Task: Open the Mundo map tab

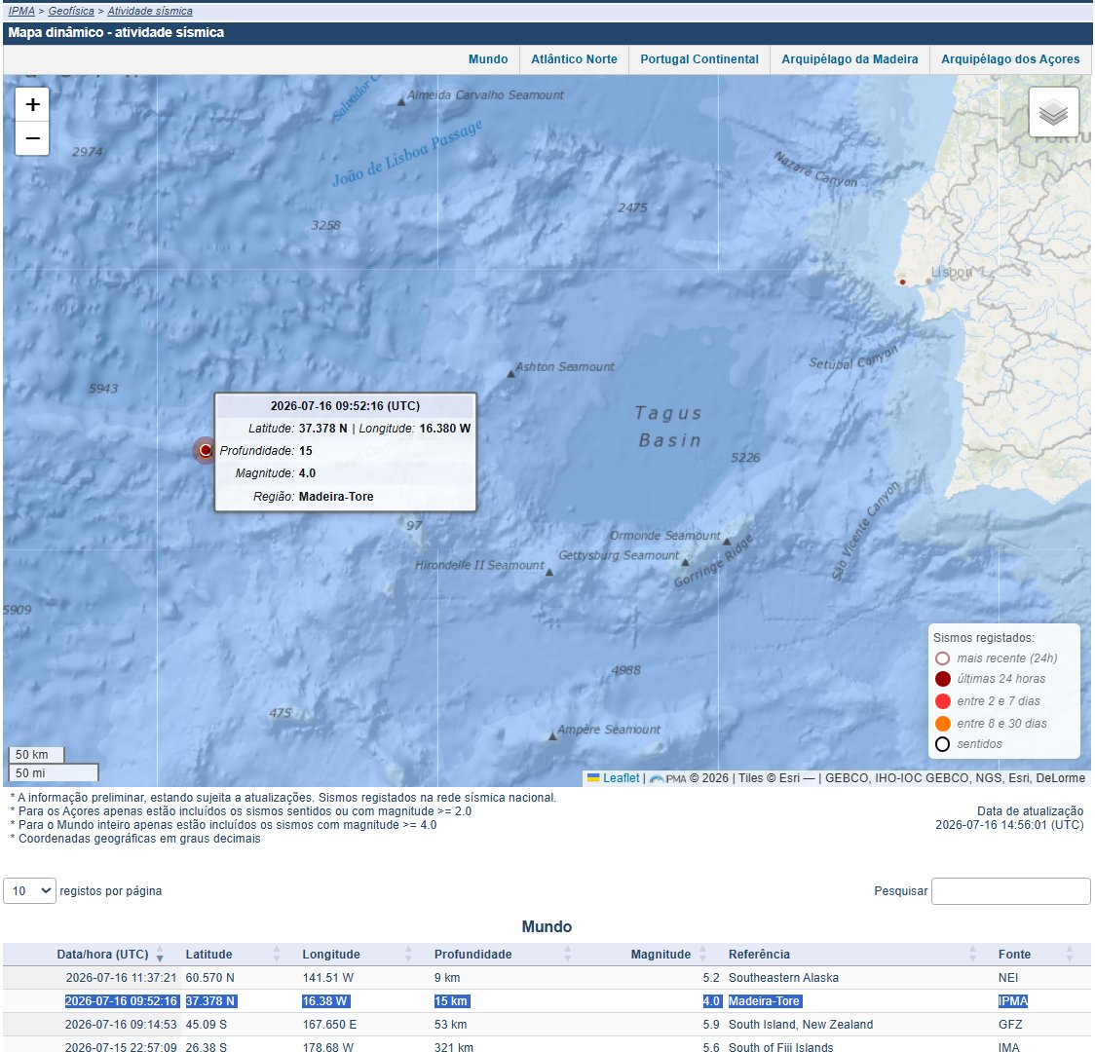Action: click(x=488, y=59)
